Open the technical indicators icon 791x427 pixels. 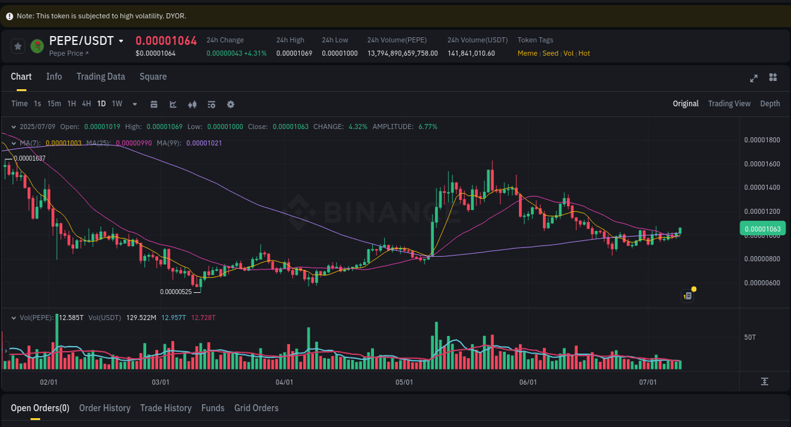192,104
